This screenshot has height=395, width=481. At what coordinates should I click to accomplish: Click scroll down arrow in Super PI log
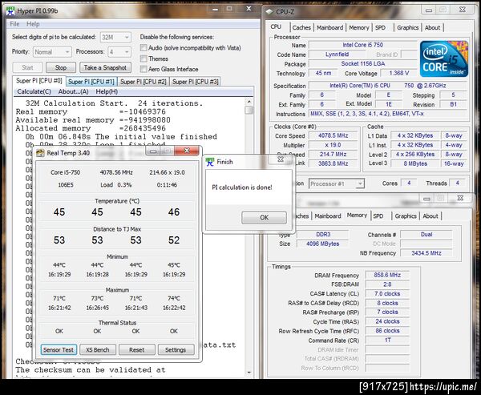tap(249, 373)
